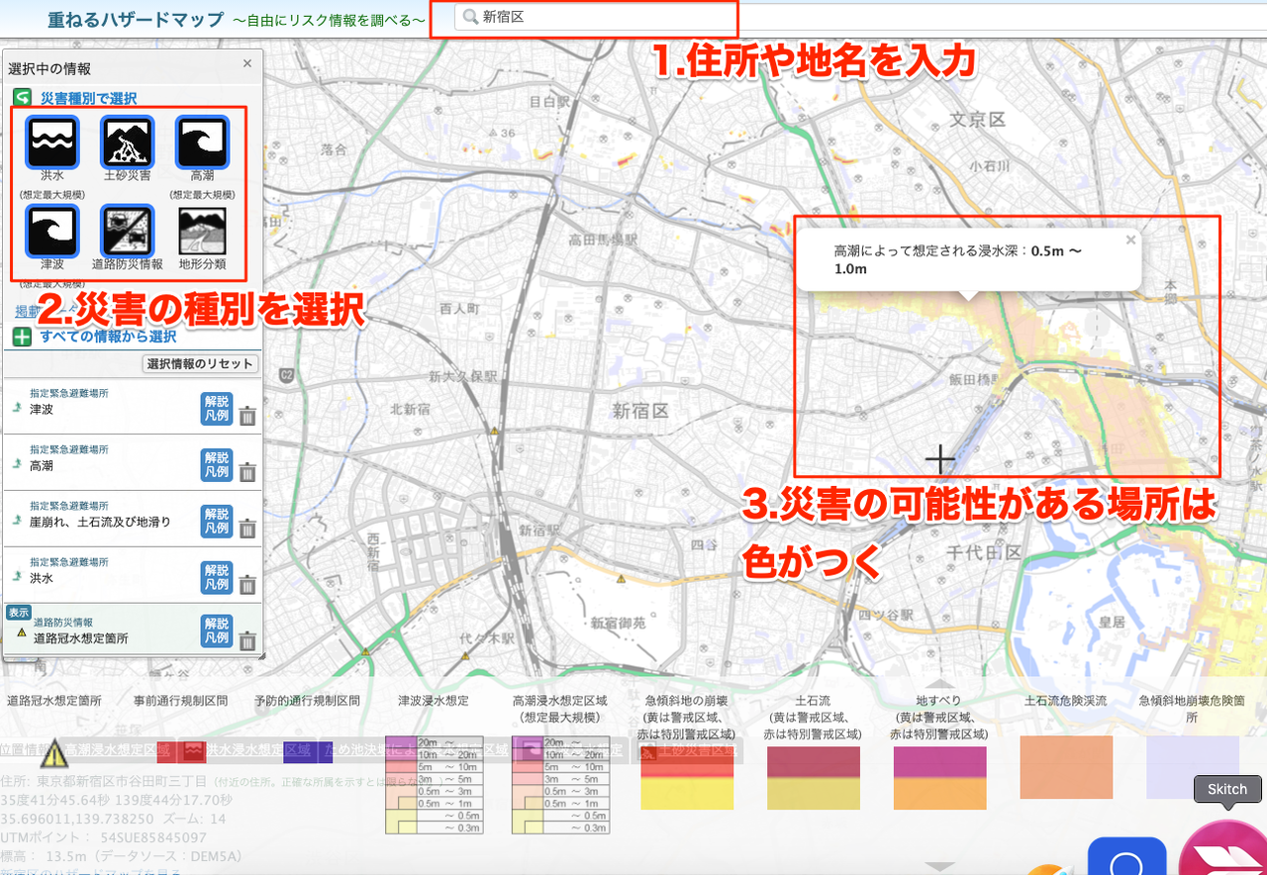Click the map center crosshair

939,459
